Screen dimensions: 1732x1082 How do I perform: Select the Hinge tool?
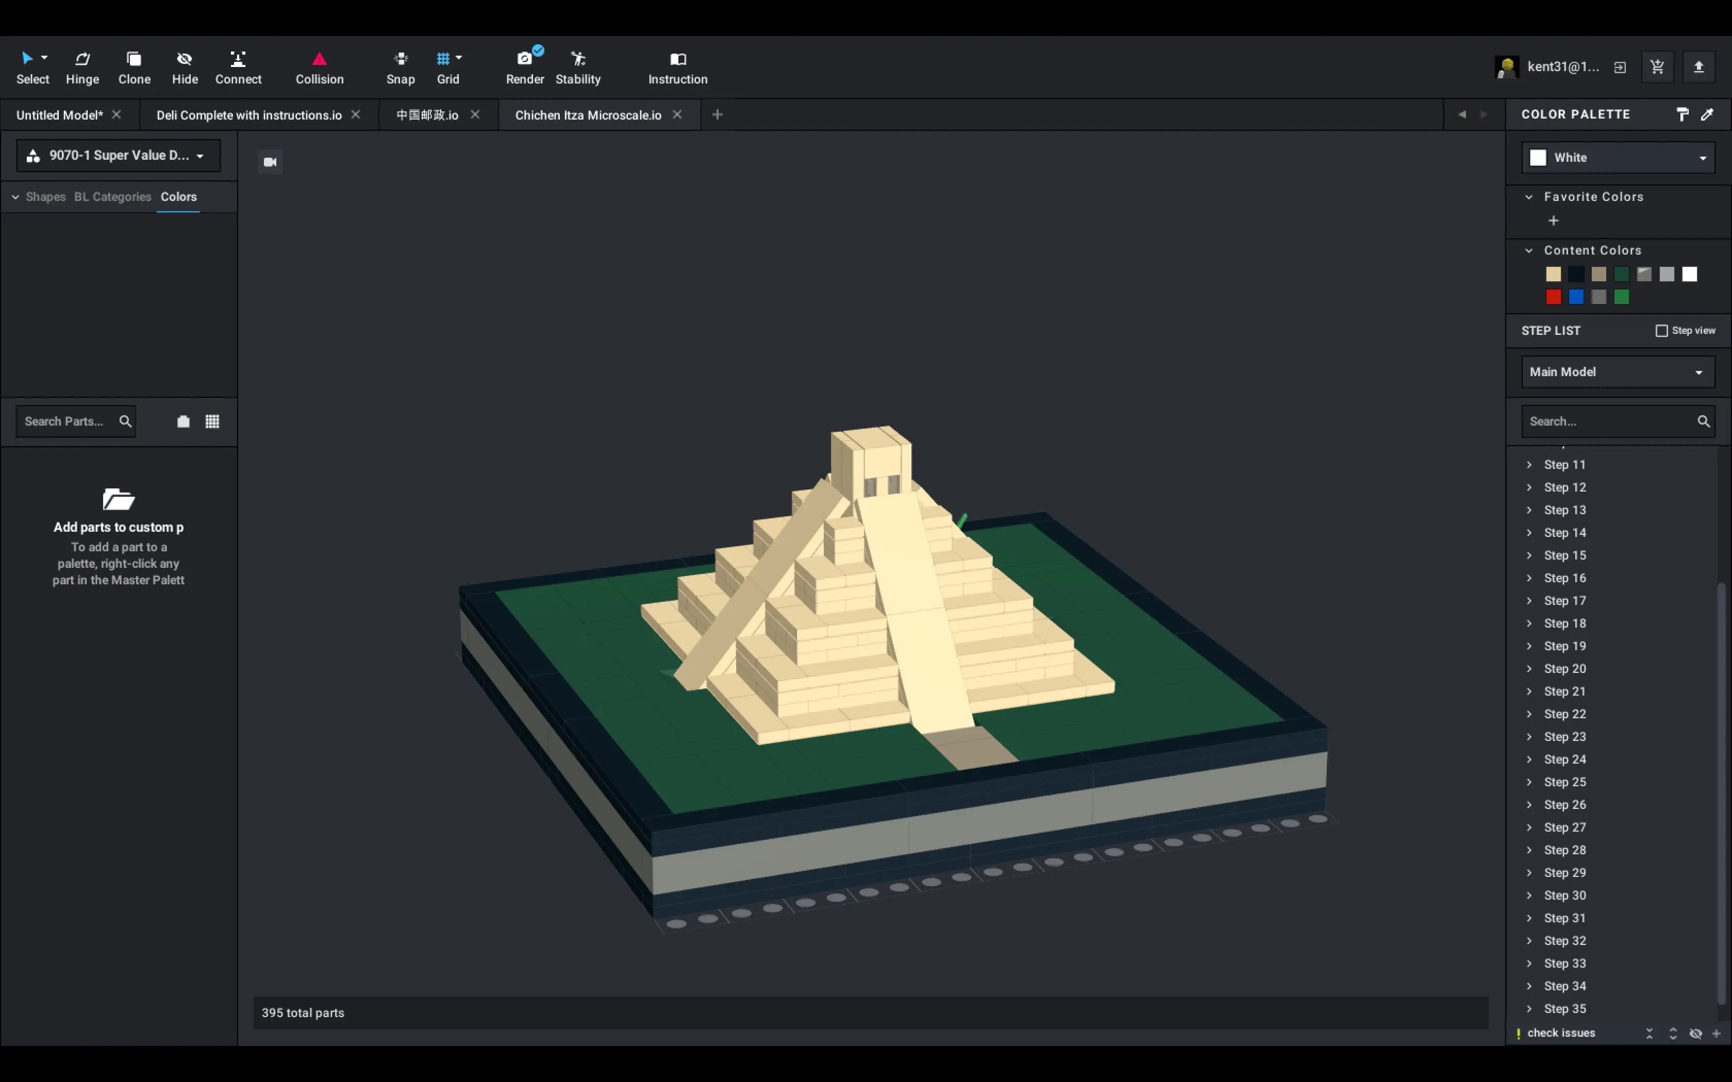(x=82, y=68)
